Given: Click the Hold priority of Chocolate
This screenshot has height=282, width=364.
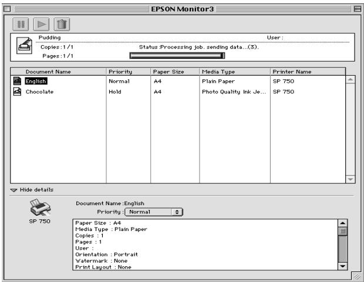Looking at the screenshot, I should (x=115, y=92).
